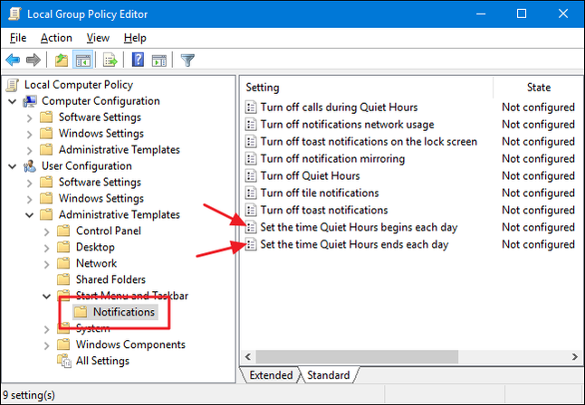
Task: Open the Help question mark icon
Action: pyautogui.click(x=138, y=60)
